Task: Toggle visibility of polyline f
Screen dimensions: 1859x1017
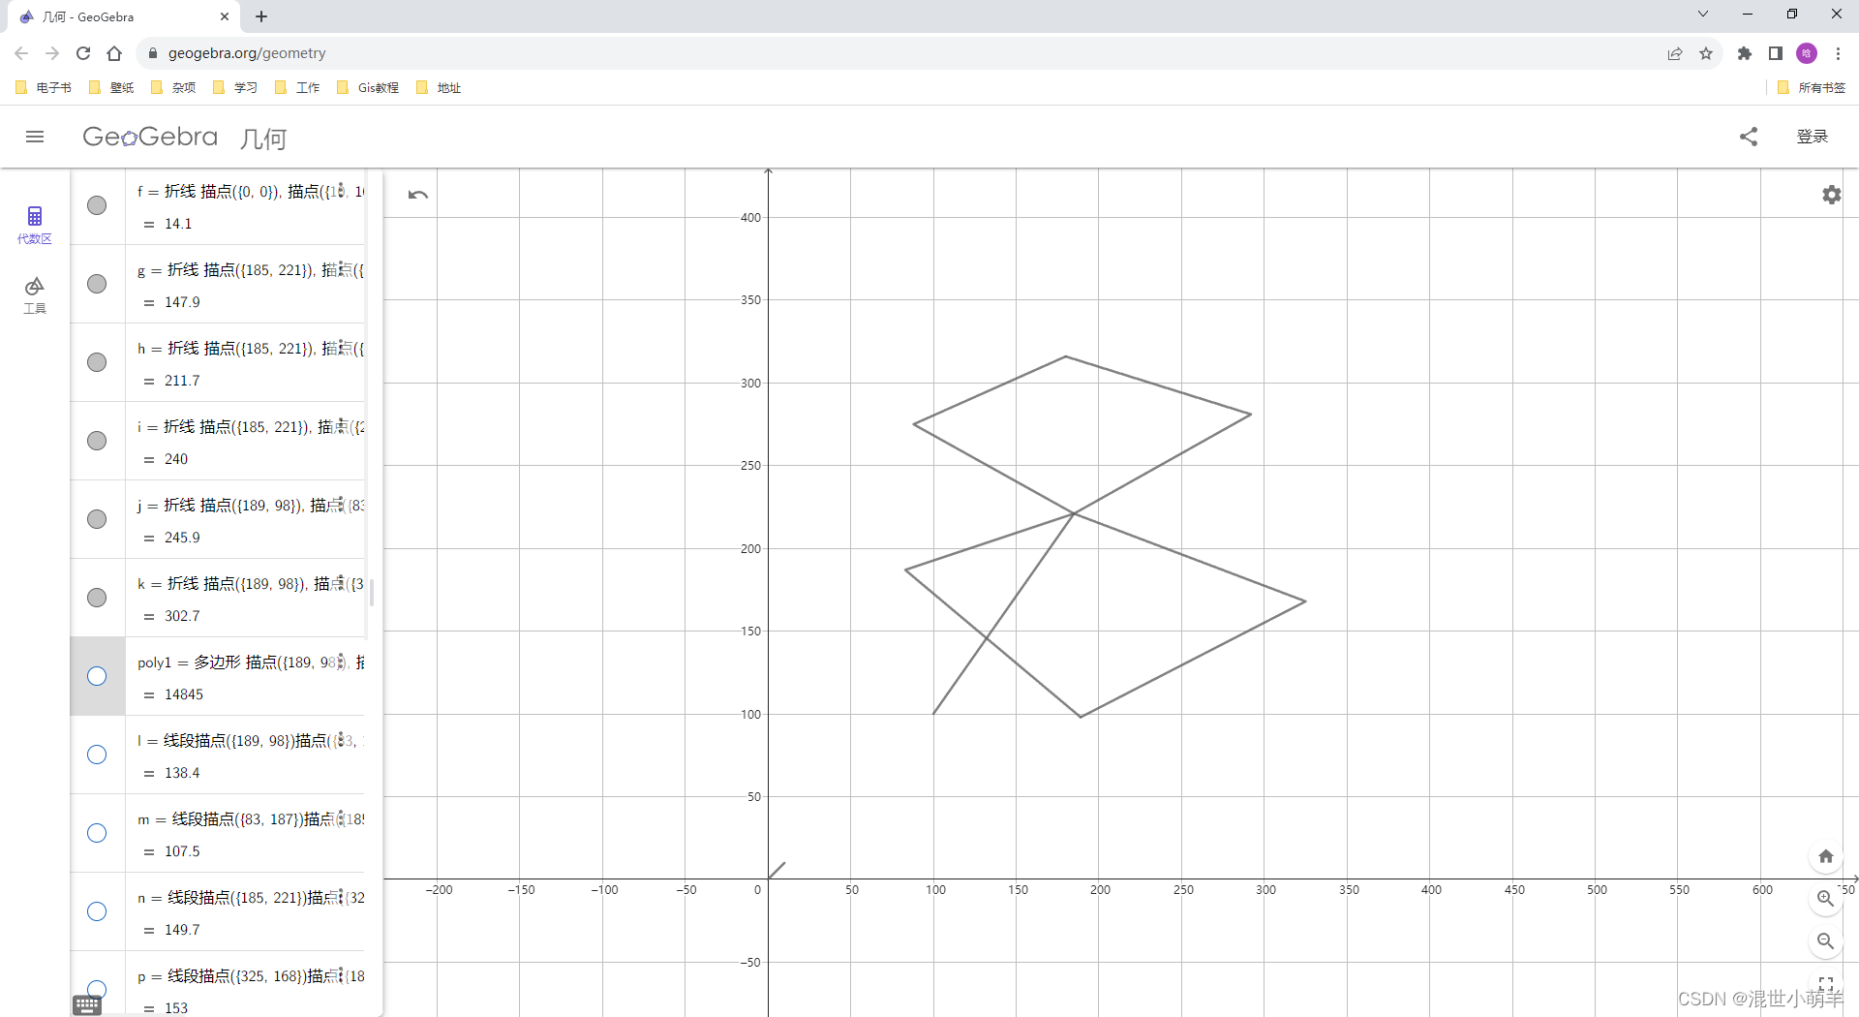Action: [x=97, y=205]
